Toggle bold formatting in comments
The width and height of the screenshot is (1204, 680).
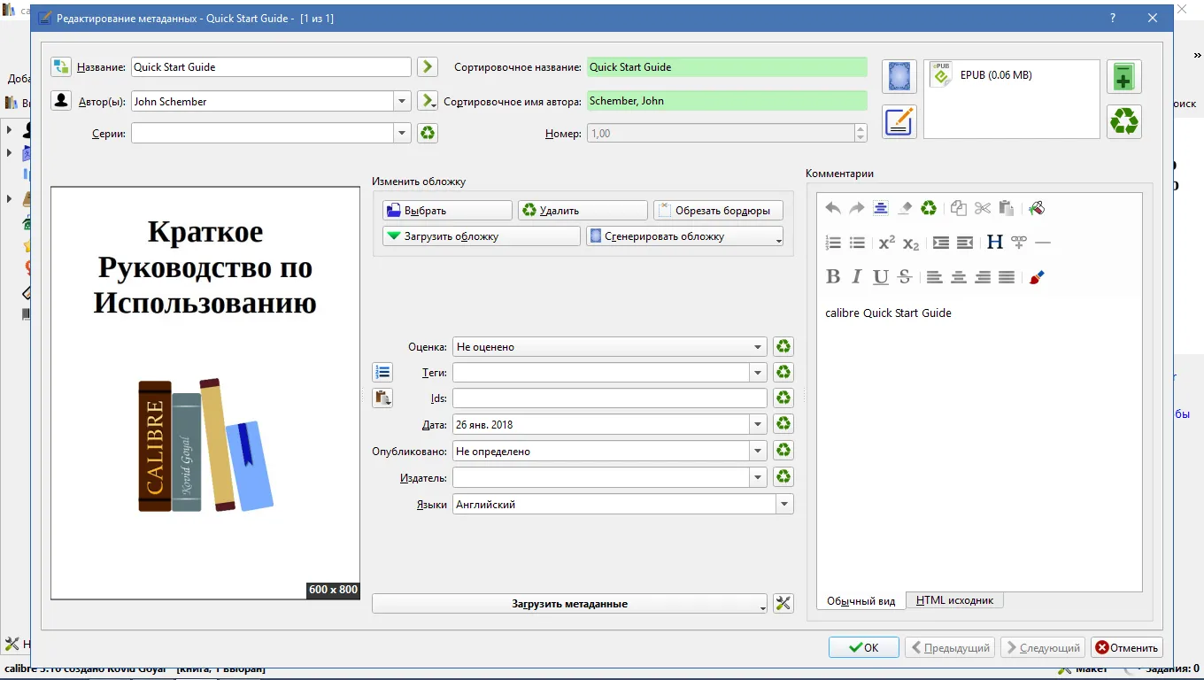[x=832, y=277]
